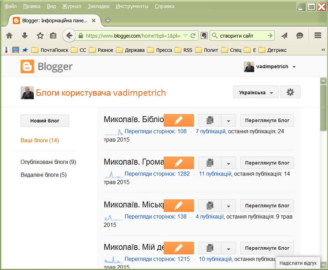Click the search magnifier icon

click(x=215, y=36)
